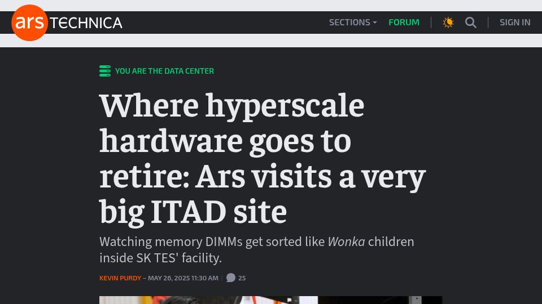Open the Ars Technica logo home link
Screen dimensions: 542x304
(x=67, y=23)
